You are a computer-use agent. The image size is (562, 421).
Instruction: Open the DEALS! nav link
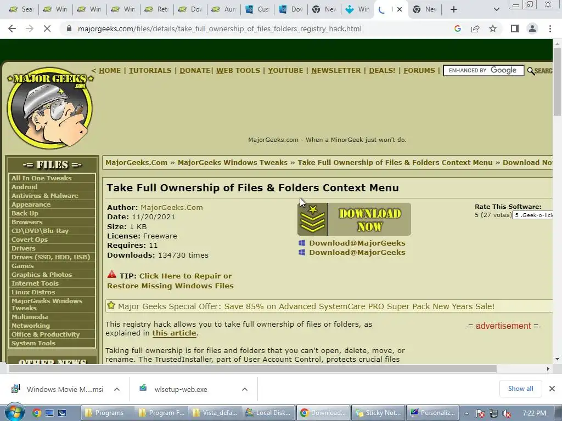[382, 71]
